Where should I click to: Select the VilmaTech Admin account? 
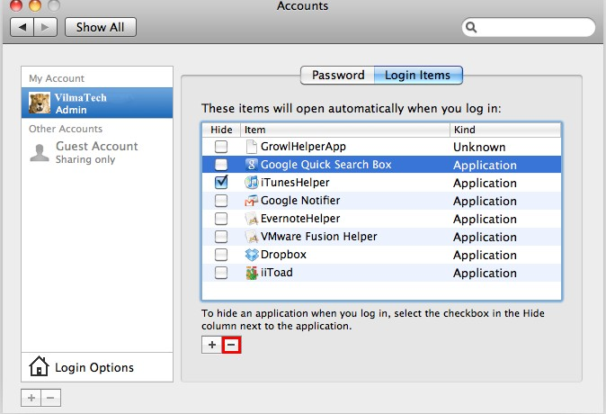(97, 103)
